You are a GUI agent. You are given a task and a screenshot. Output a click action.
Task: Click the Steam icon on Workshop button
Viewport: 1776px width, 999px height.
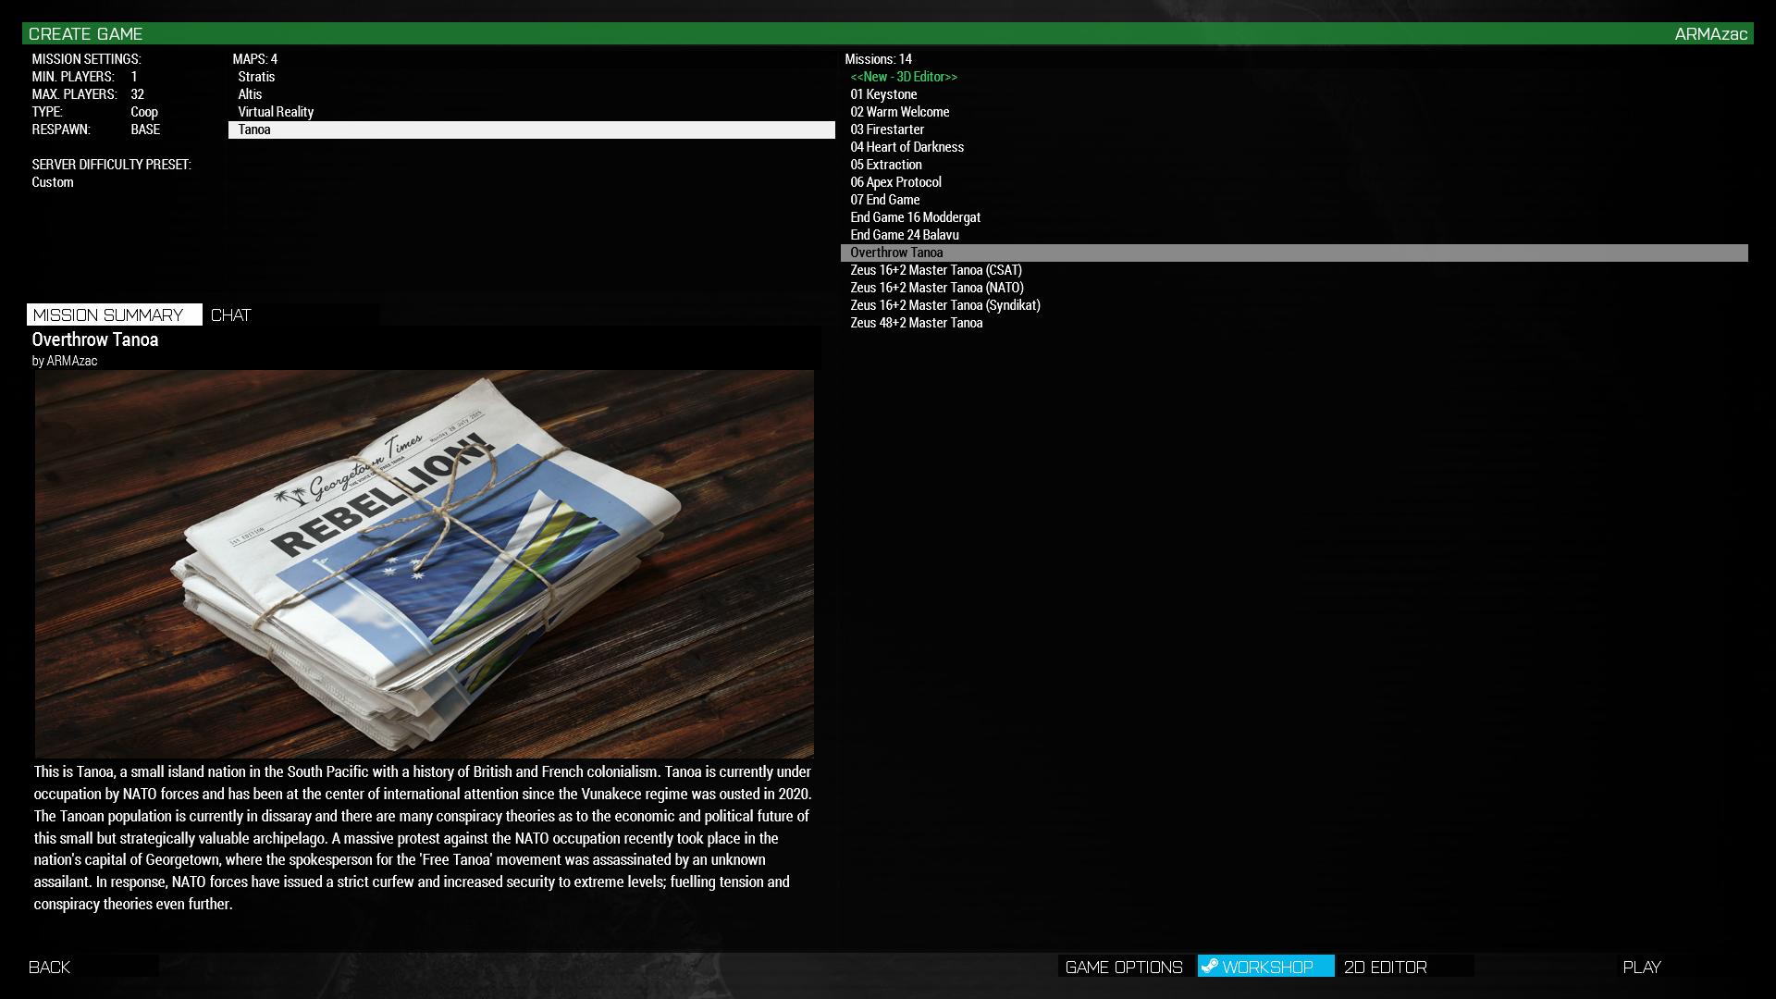(x=1209, y=966)
